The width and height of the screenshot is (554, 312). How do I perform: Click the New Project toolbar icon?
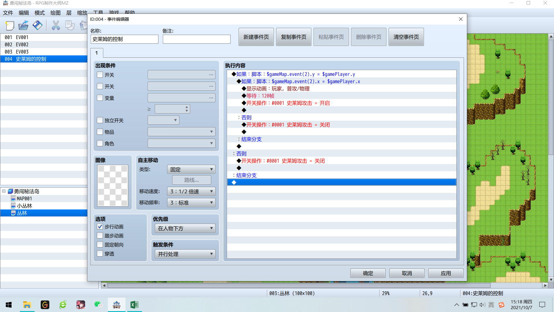(x=10, y=25)
